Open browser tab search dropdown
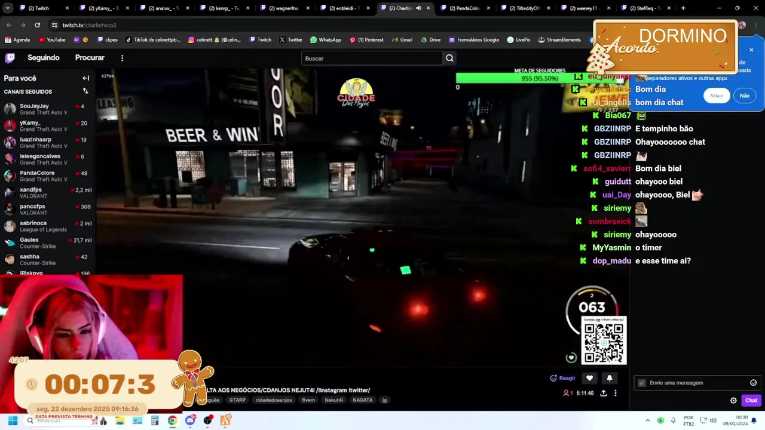The height and width of the screenshot is (430, 765). point(8,8)
